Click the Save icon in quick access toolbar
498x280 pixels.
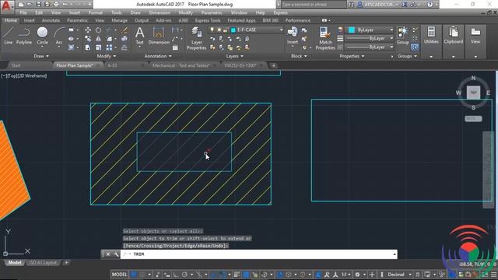39,5
